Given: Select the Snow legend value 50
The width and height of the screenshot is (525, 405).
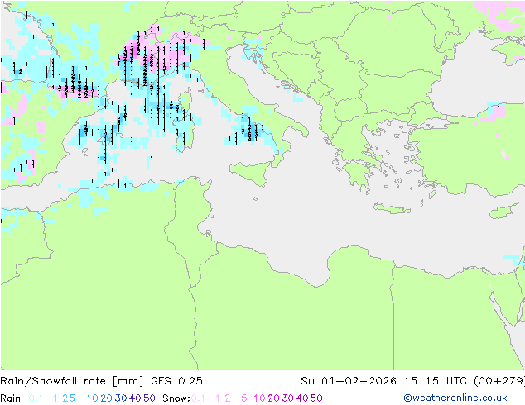Looking at the screenshot, I should 316,398.
